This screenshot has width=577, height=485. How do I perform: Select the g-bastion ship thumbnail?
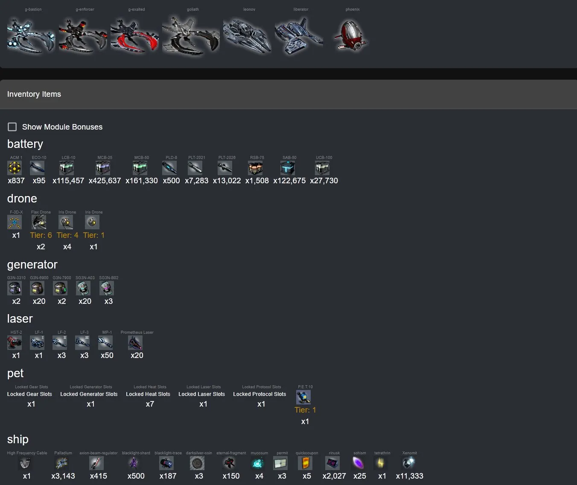coord(31,36)
